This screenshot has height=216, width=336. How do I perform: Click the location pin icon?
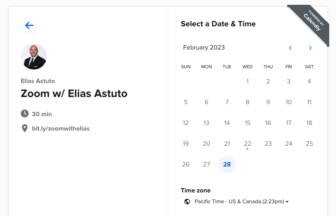pyautogui.click(x=25, y=128)
